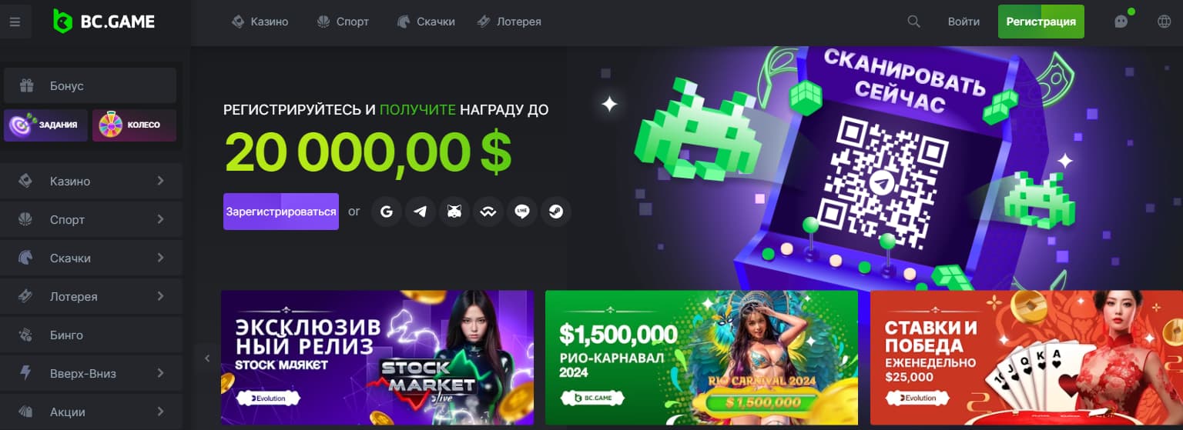The image size is (1183, 430).
Task: Open the Скачки tab in top navigation
Action: tap(426, 22)
